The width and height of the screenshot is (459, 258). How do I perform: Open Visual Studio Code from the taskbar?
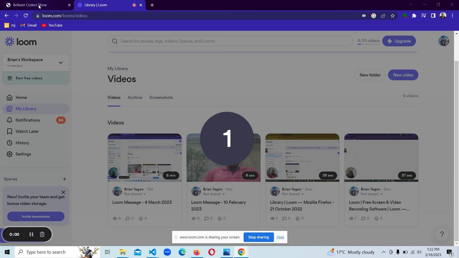152,252
